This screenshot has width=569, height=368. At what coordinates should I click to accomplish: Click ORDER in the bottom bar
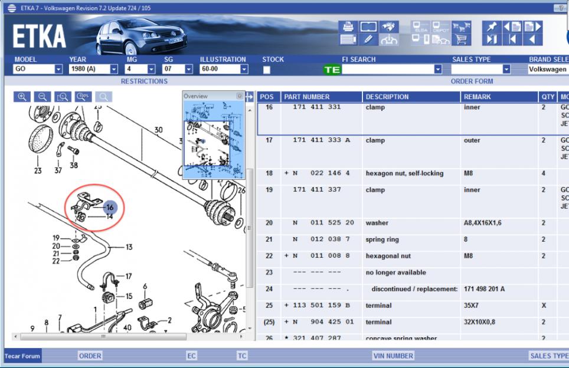click(90, 356)
